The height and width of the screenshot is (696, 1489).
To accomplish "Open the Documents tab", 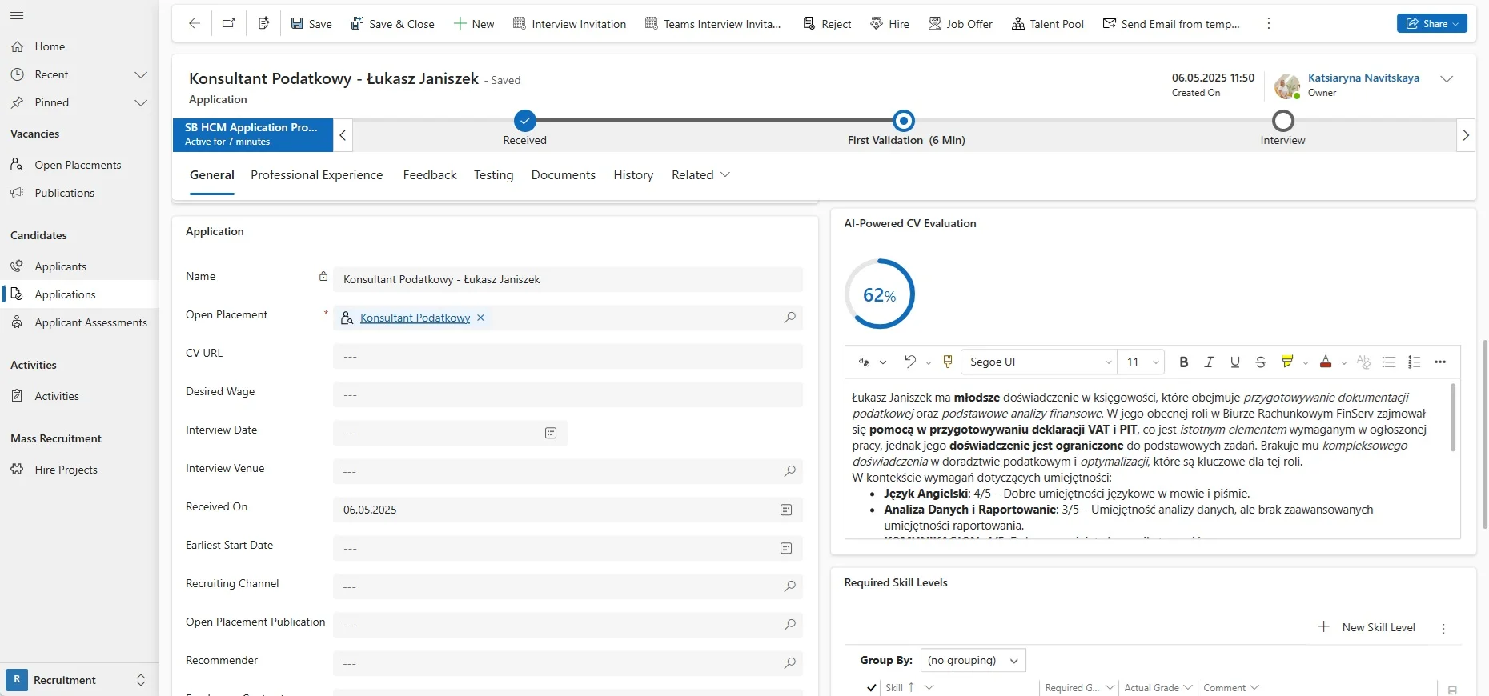I will [563, 175].
